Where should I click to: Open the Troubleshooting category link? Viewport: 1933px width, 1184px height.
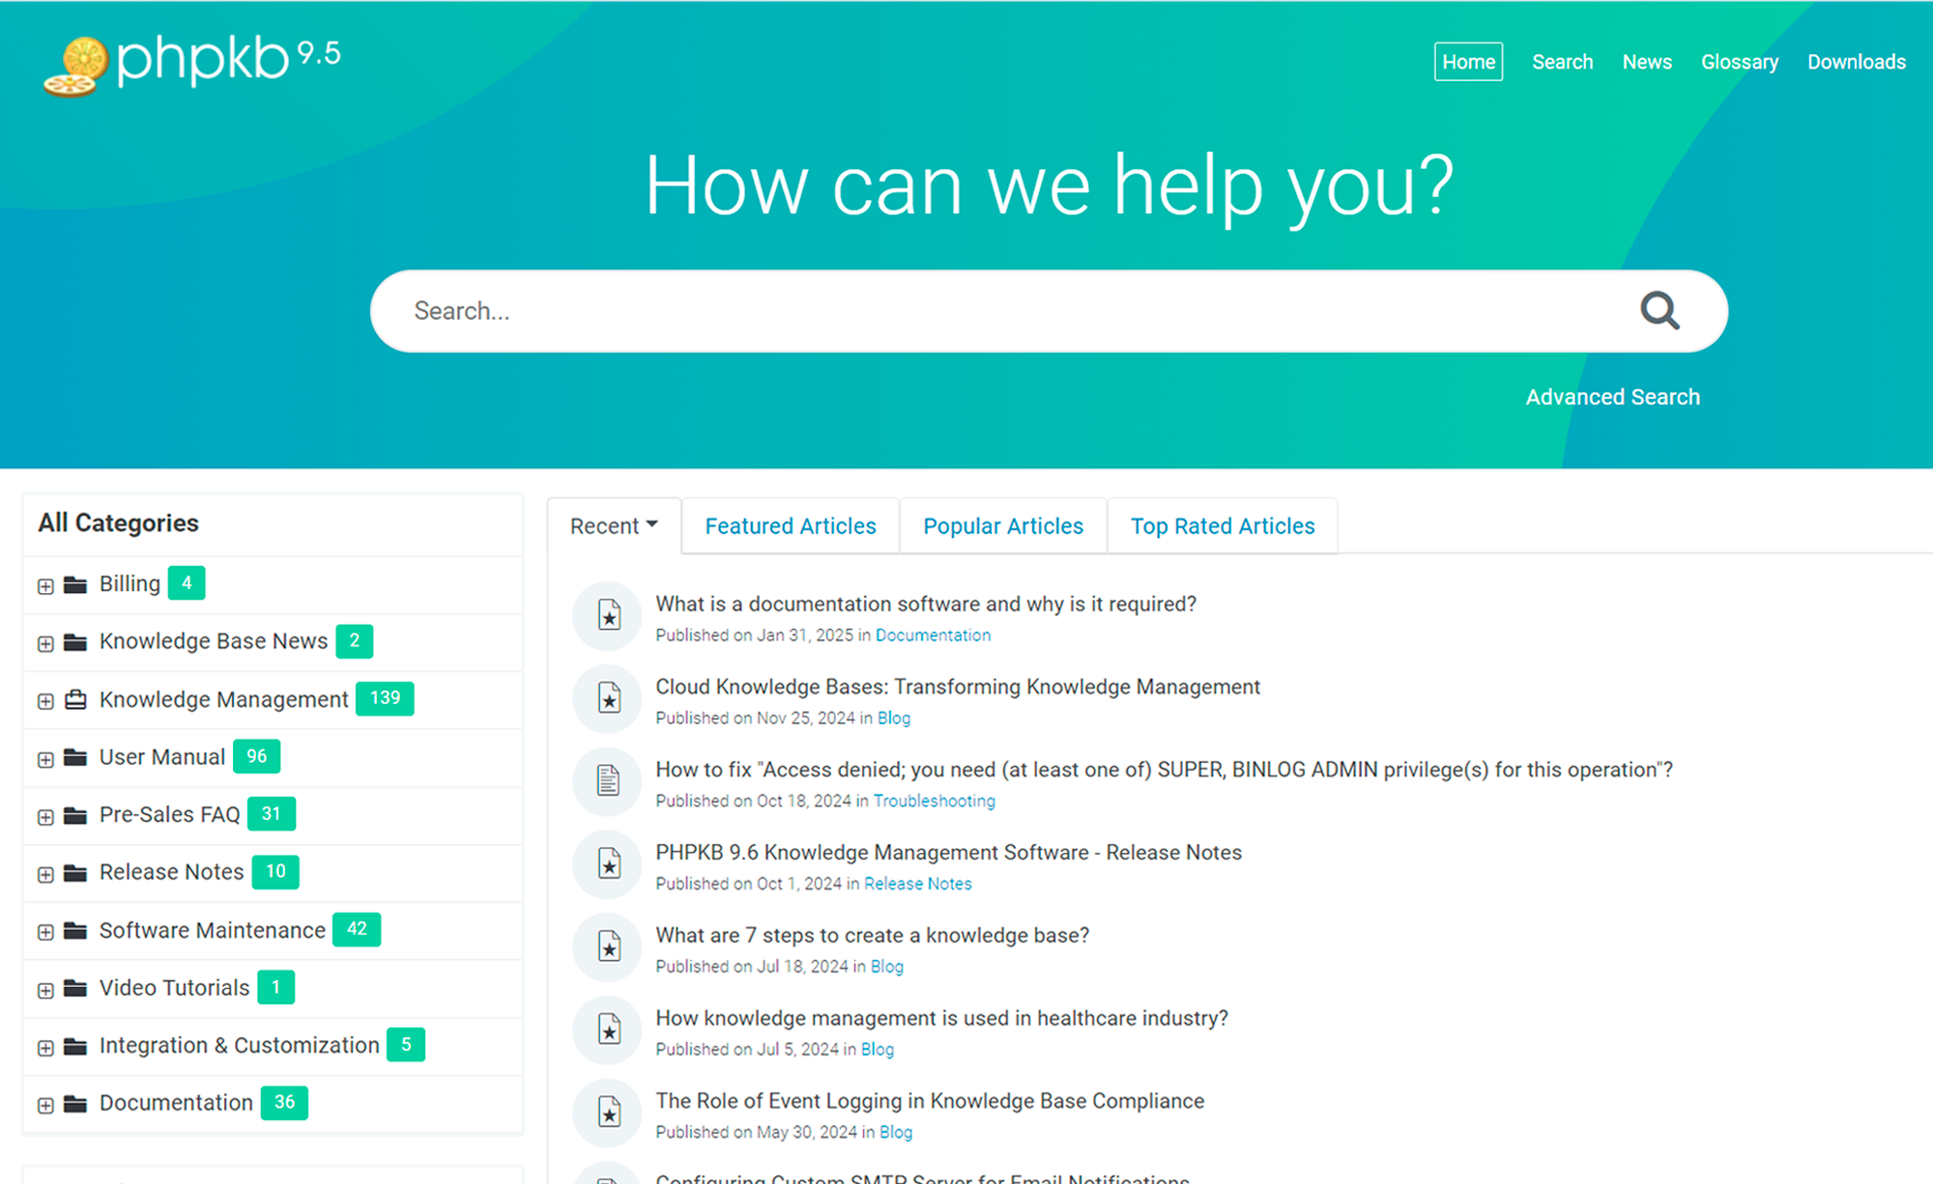pyautogui.click(x=934, y=801)
